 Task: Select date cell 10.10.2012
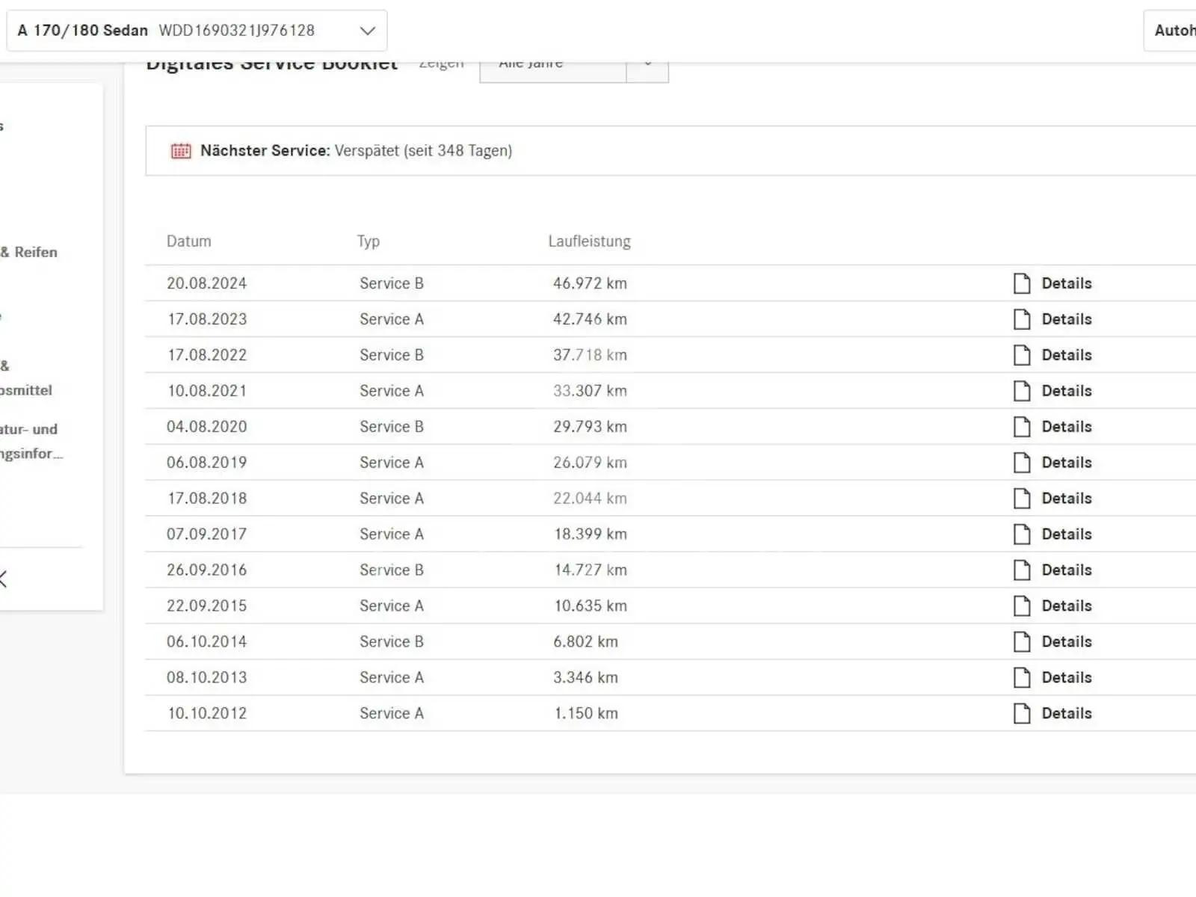coord(207,714)
